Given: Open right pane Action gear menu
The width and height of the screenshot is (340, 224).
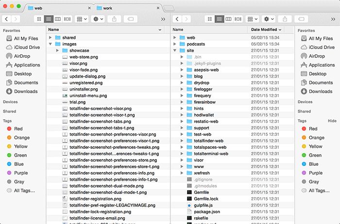Looking at the screenshot, I should tap(269, 19).
